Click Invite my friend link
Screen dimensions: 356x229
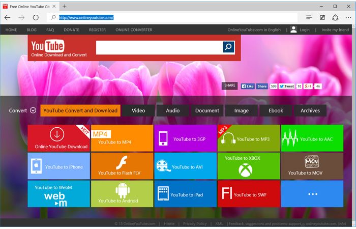tap(335, 30)
